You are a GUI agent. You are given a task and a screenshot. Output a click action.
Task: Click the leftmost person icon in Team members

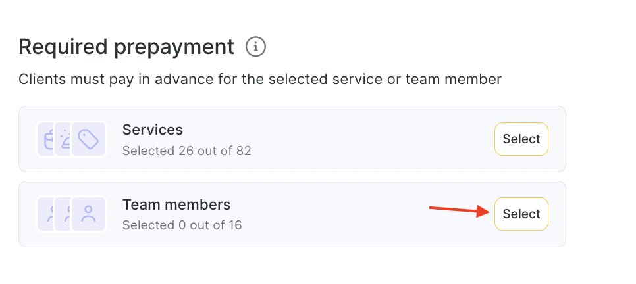(46, 214)
